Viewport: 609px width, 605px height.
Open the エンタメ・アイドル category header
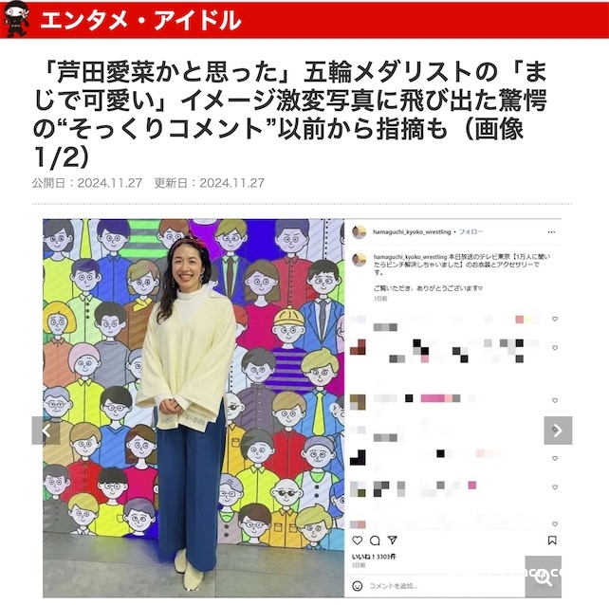[140, 20]
